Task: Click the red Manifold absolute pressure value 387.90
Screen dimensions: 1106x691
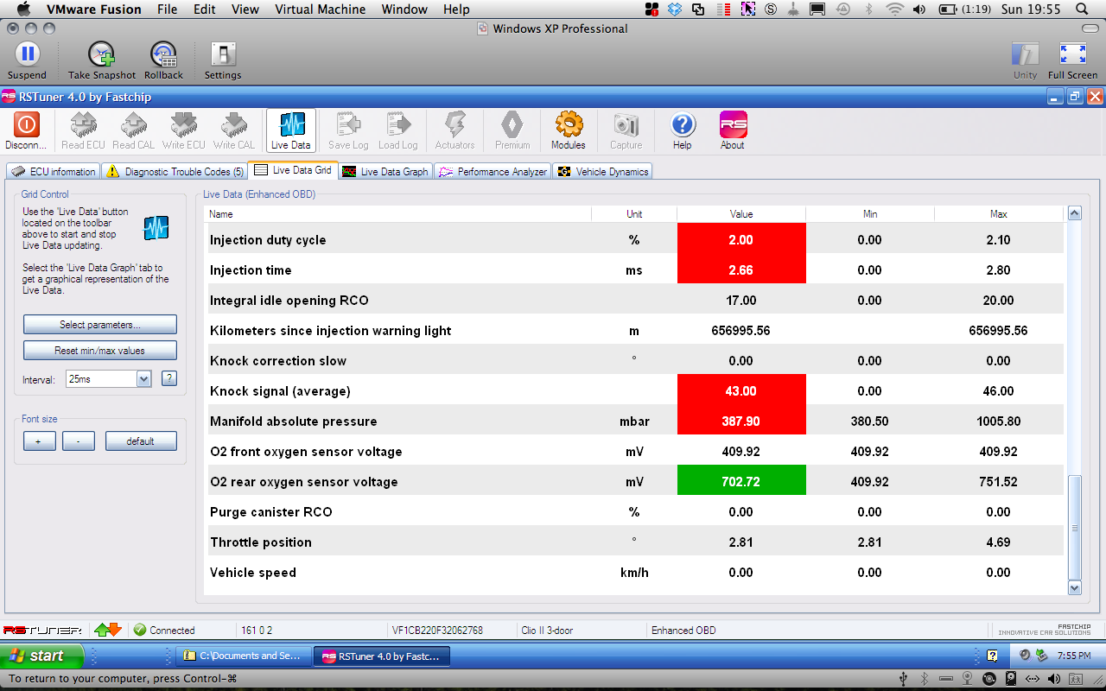Action: click(x=741, y=422)
